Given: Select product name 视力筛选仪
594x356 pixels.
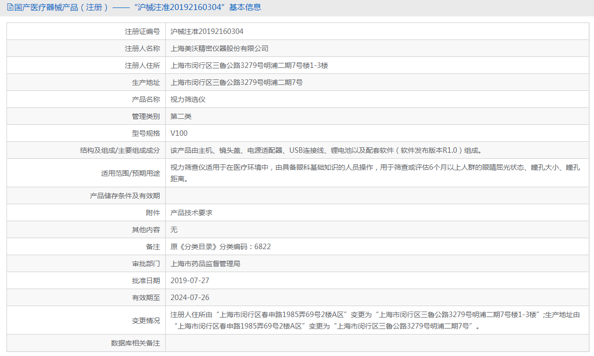Looking at the screenshot, I should click(x=188, y=99).
